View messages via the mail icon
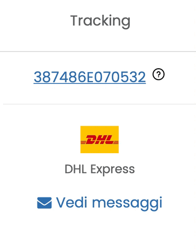This screenshot has width=196, height=249. tap(45, 203)
